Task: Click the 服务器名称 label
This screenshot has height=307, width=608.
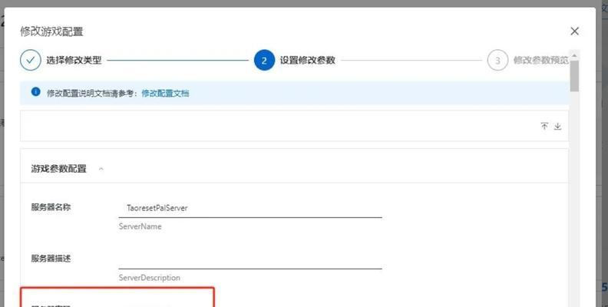Action: click(x=51, y=207)
